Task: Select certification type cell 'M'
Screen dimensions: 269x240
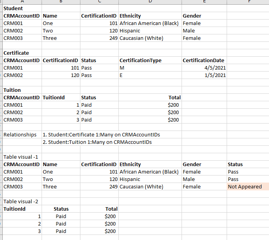Action: pos(150,68)
